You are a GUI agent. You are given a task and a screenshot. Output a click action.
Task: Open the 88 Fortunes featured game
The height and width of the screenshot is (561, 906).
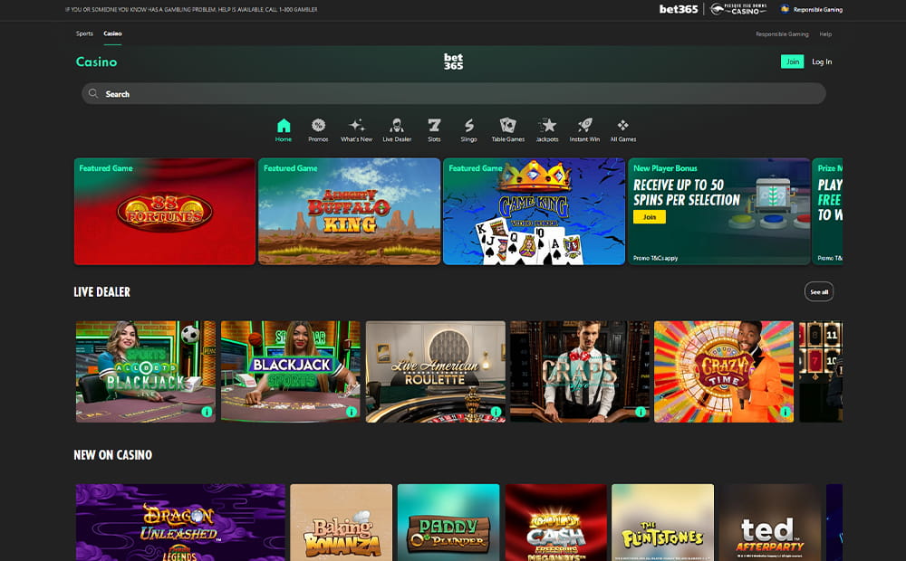pyautogui.click(x=165, y=211)
